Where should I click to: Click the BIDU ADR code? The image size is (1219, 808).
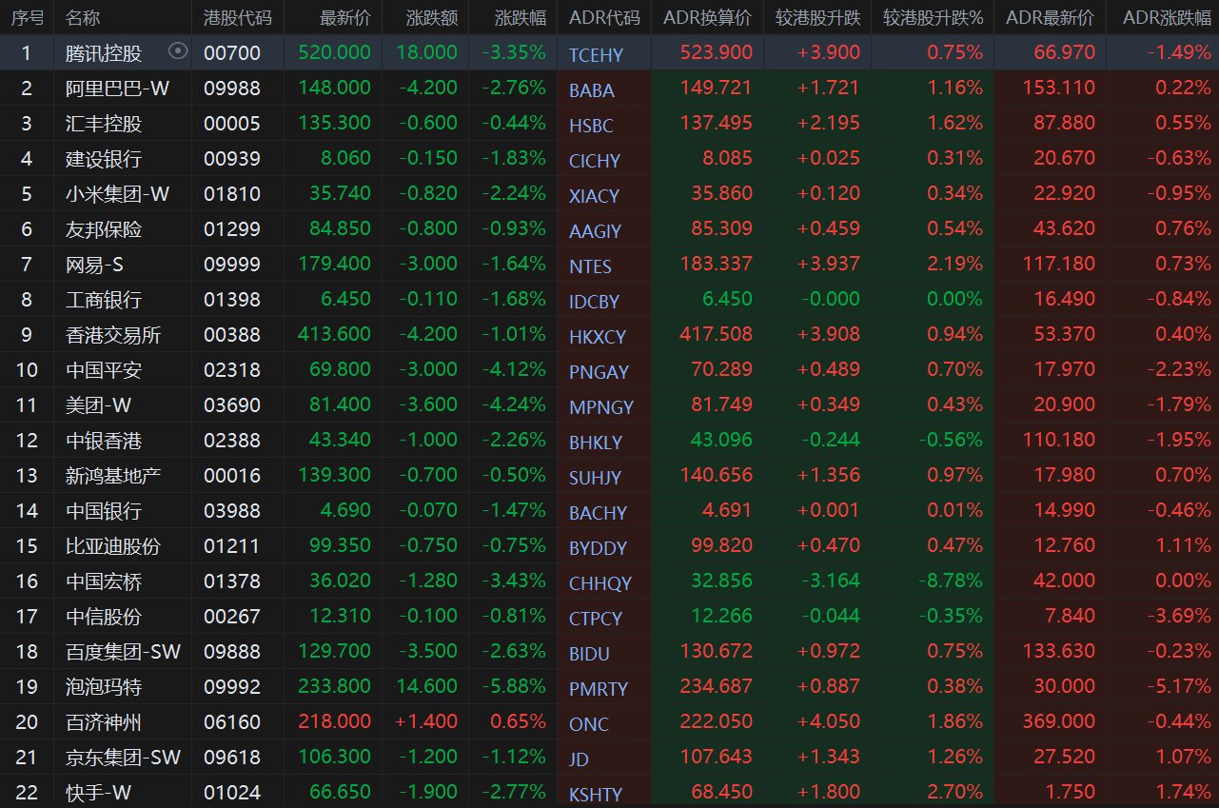(x=589, y=654)
